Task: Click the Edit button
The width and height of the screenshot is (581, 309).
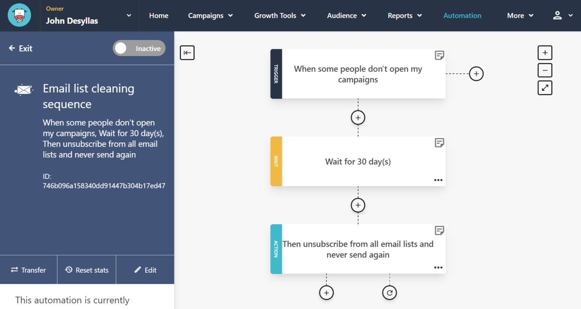Action: coord(145,270)
